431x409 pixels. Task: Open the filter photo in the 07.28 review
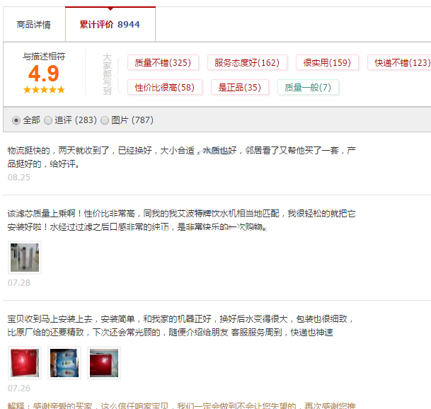pos(24,258)
